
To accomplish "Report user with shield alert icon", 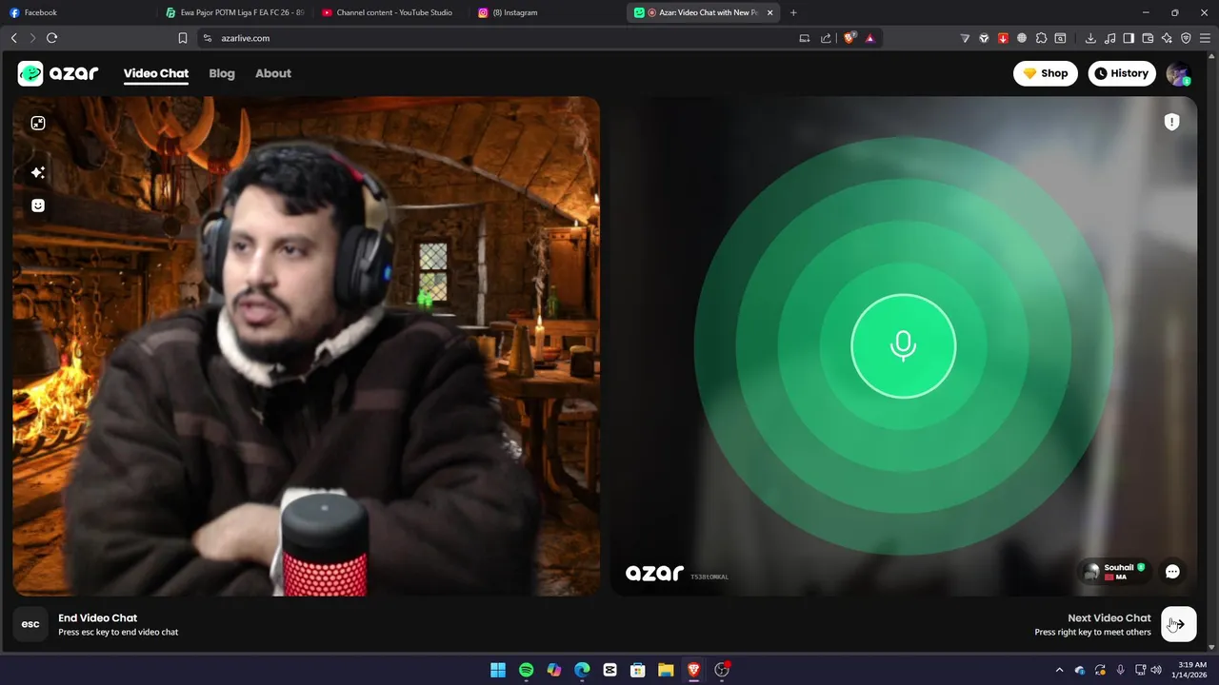I will pos(1171,122).
